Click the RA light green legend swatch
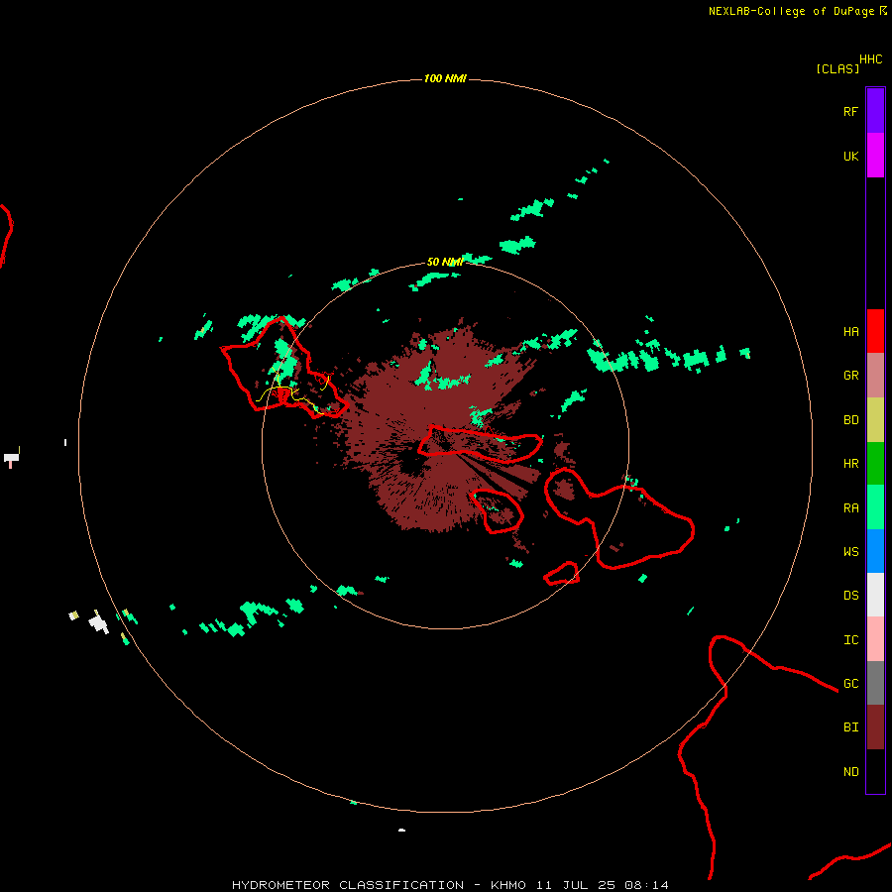The image size is (892, 892). coord(875,507)
